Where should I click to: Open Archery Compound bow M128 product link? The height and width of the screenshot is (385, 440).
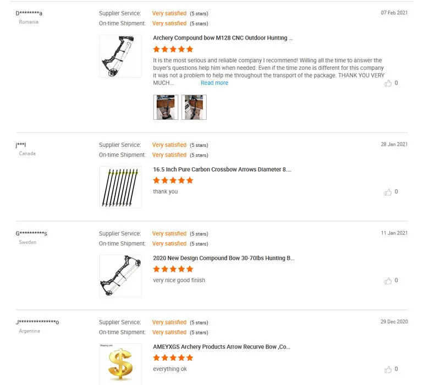point(223,38)
